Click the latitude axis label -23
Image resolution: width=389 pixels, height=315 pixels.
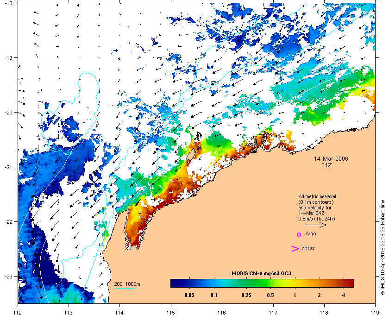point(9,276)
